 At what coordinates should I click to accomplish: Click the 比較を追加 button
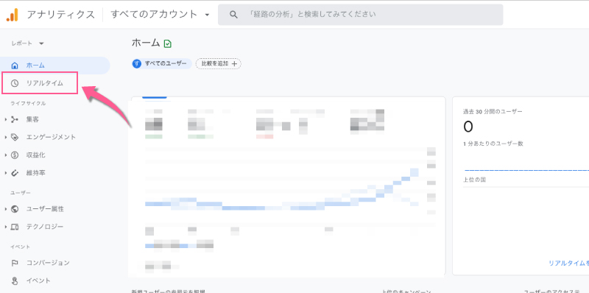[x=219, y=64]
